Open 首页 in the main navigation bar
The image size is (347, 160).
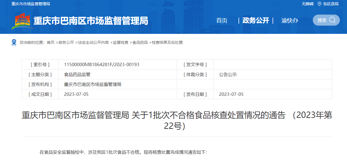coord(222,21)
